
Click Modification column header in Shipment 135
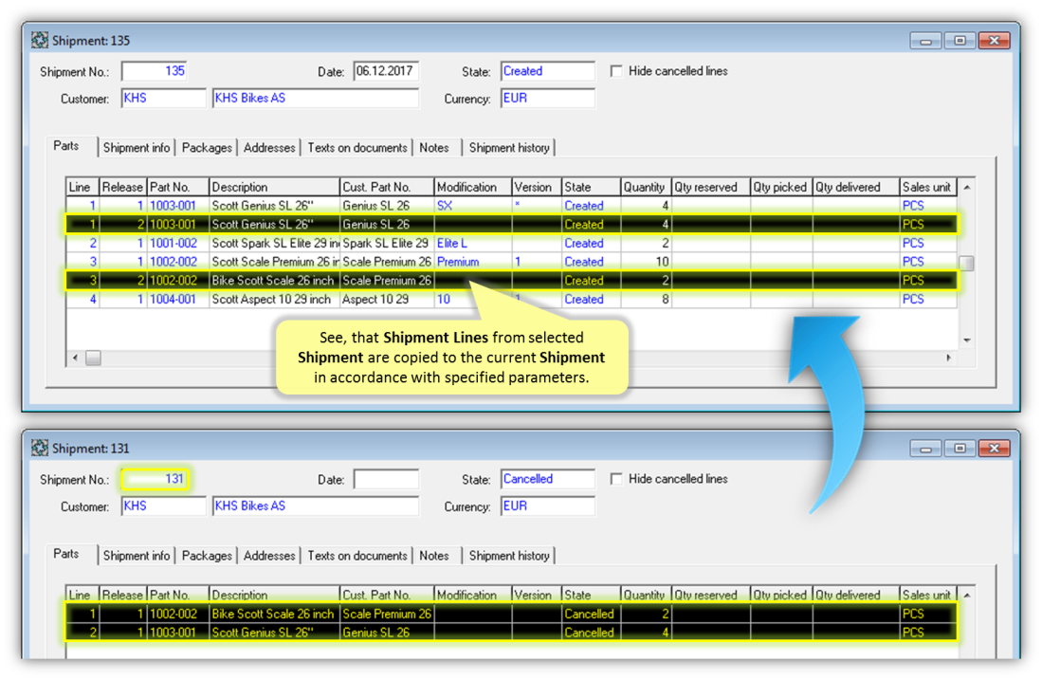[x=472, y=188]
